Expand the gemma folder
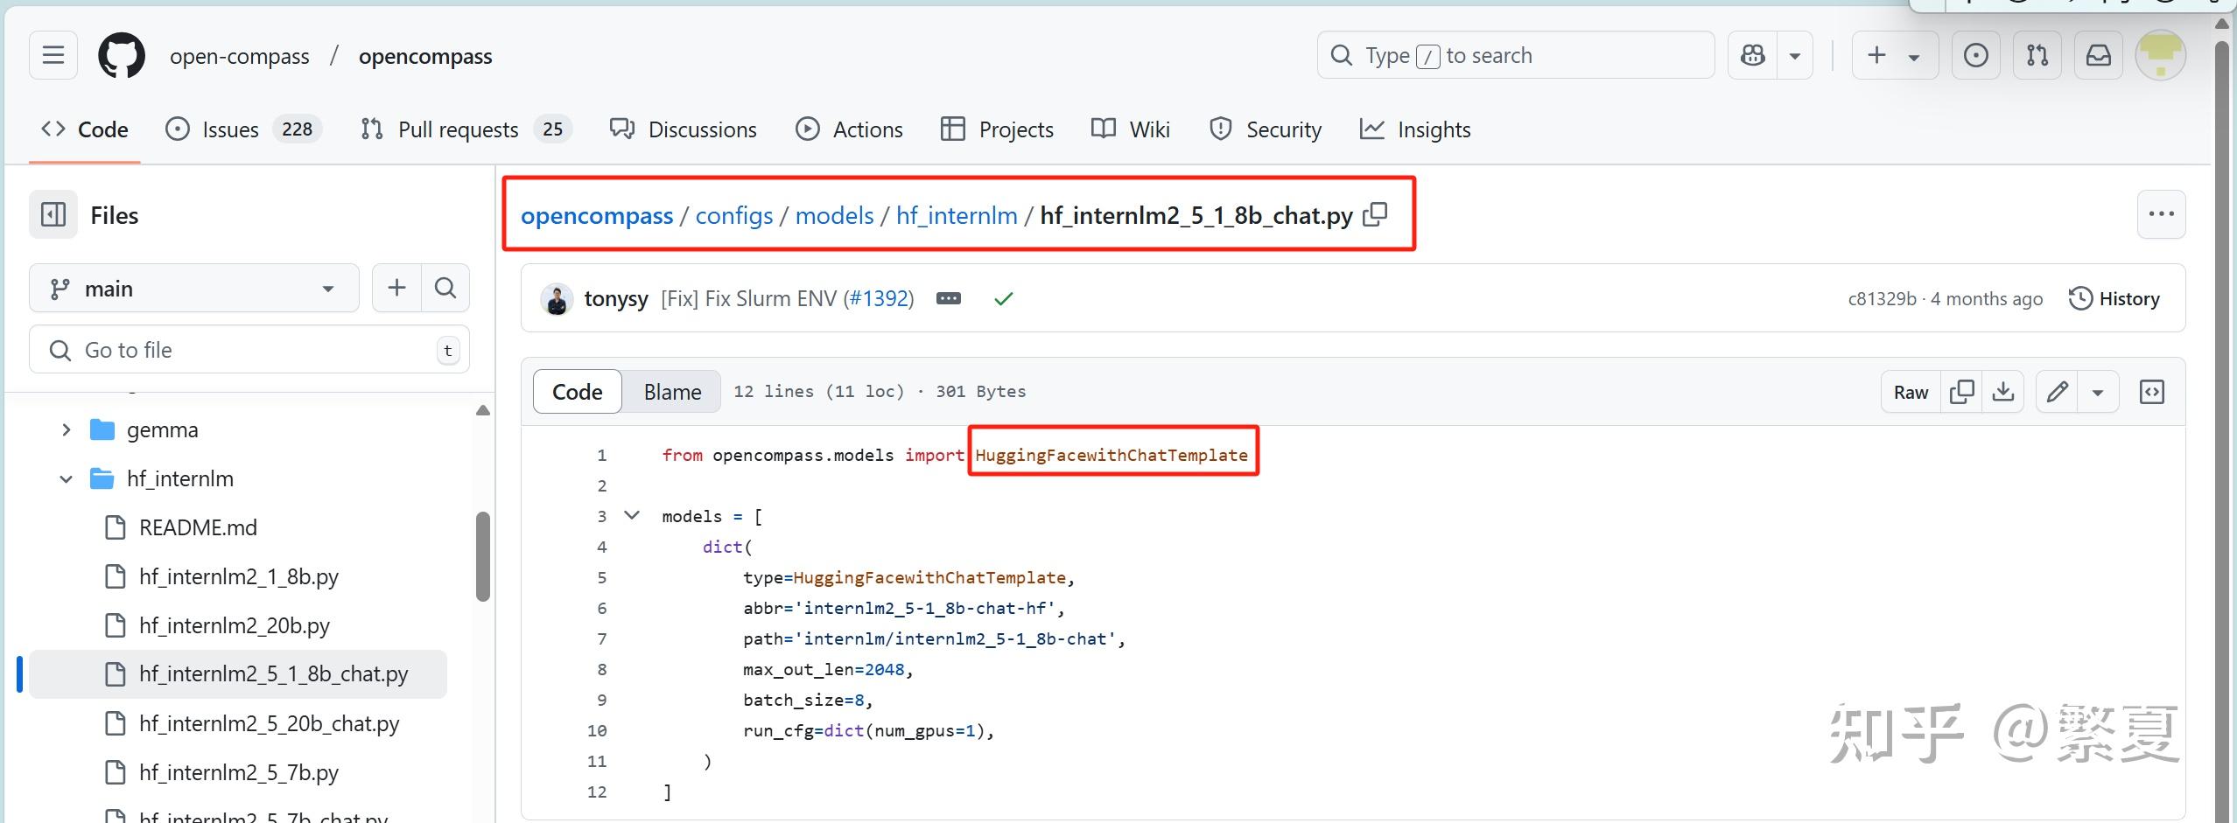The height and width of the screenshot is (823, 2237). pyautogui.click(x=67, y=430)
